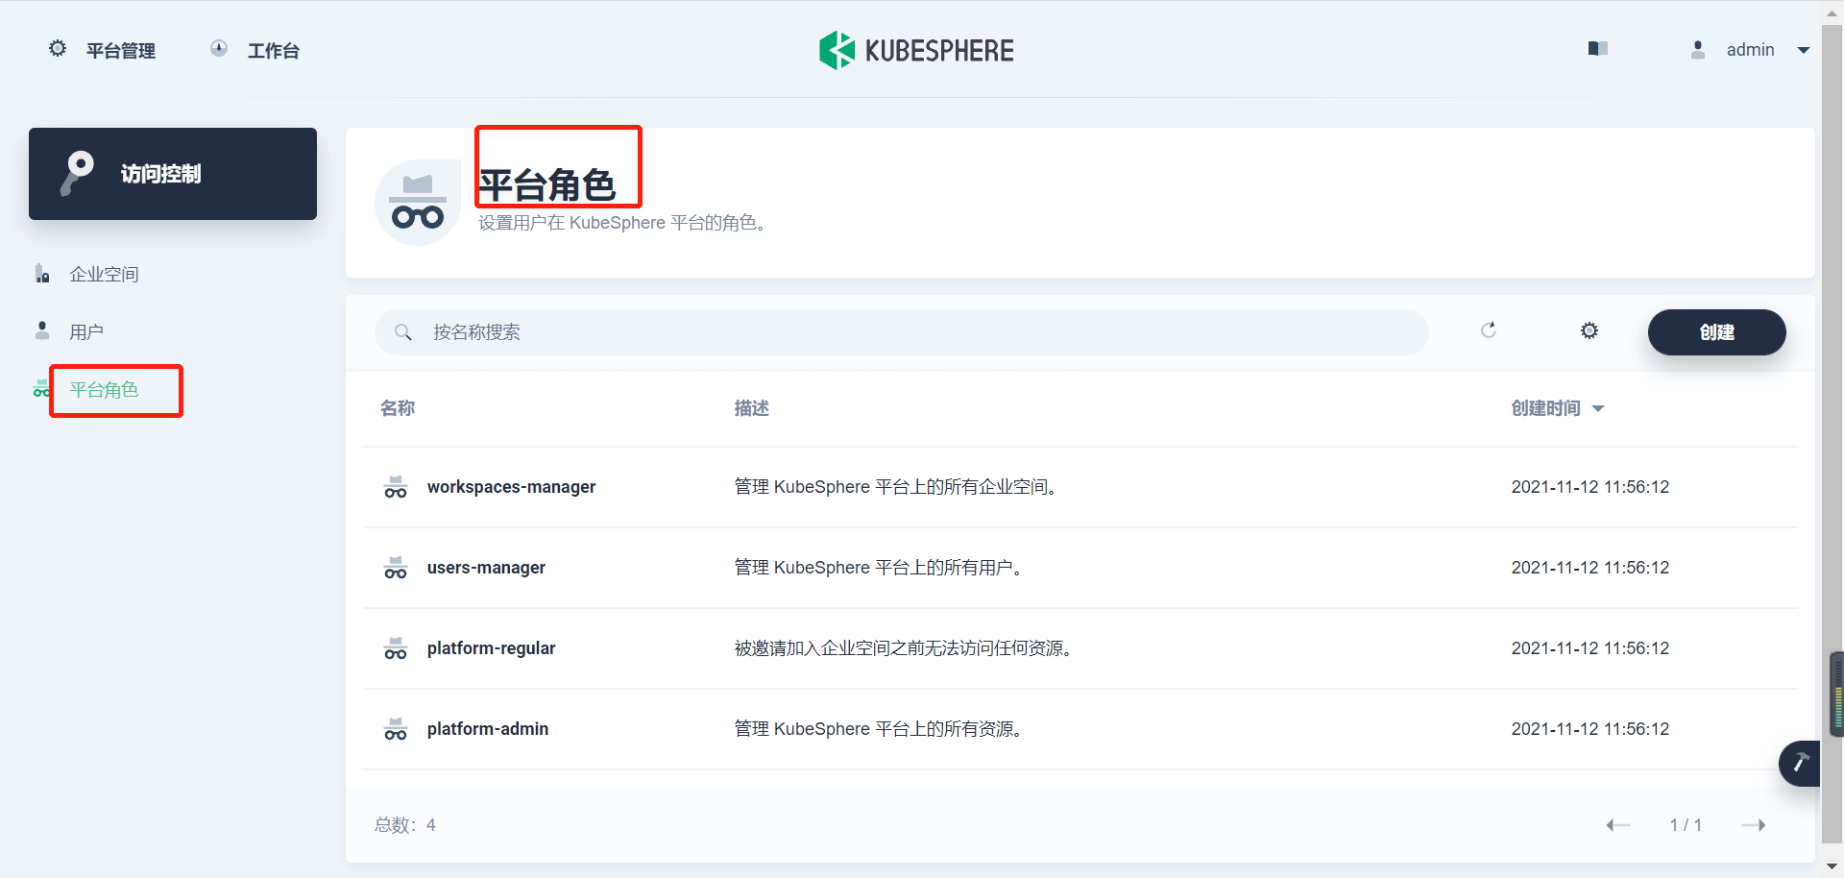
Task: Click the admin username
Action: (1750, 50)
